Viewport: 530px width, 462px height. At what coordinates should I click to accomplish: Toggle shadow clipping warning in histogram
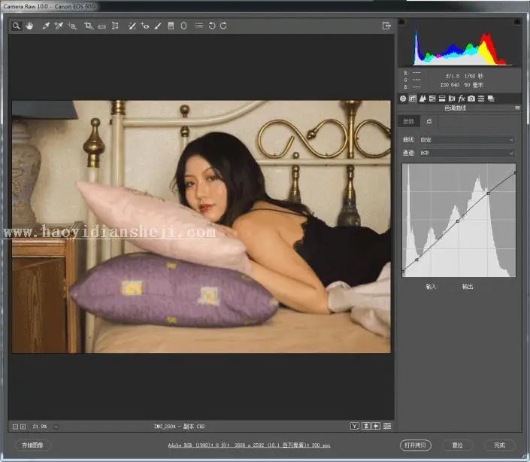click(x=401, y=22)
